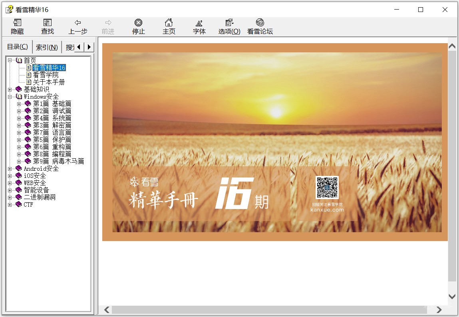Click the book icon beside 智能设备
The image size is (459, 317).
[19, 190]
